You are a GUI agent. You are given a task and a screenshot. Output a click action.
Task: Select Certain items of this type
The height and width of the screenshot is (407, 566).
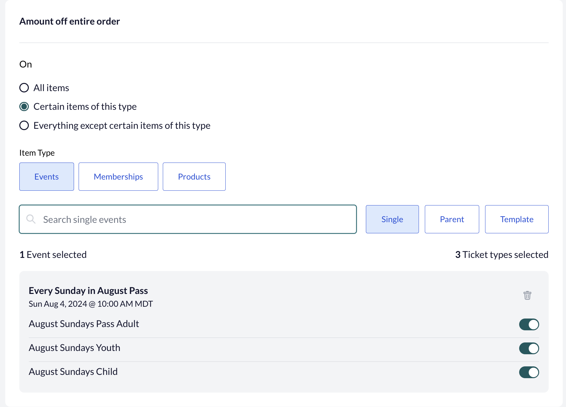(x=24, y=107)
